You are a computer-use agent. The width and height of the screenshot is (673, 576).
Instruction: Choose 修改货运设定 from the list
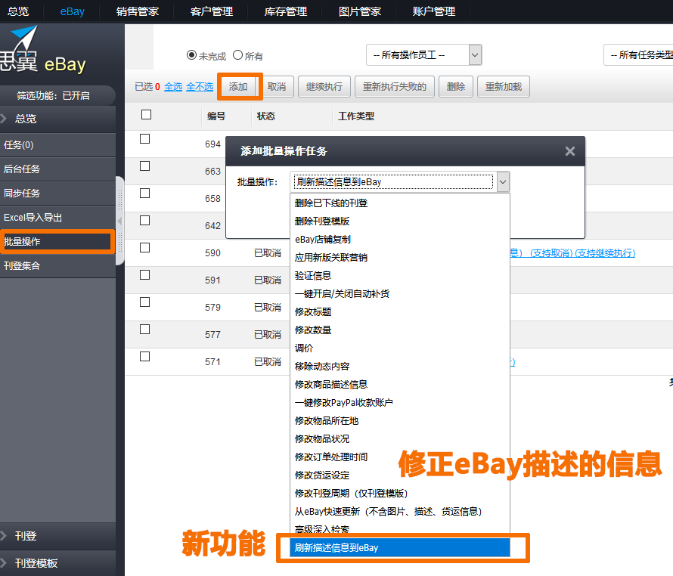tap(400, 475)
